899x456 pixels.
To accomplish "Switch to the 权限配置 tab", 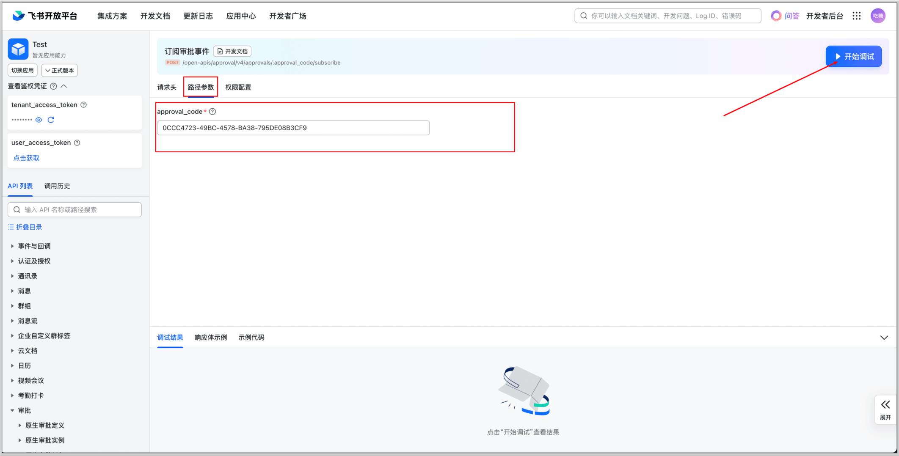I will coord(238,87).
